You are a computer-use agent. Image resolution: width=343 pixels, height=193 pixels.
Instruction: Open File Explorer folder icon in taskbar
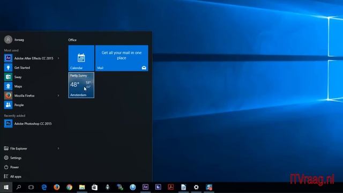coord(82,187)
